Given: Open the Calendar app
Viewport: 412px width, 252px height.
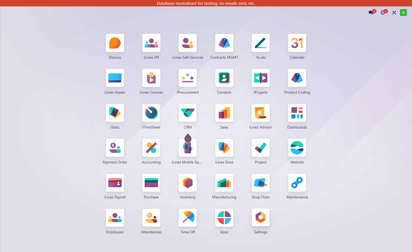Looking at the screenshot, I should 297,43.
